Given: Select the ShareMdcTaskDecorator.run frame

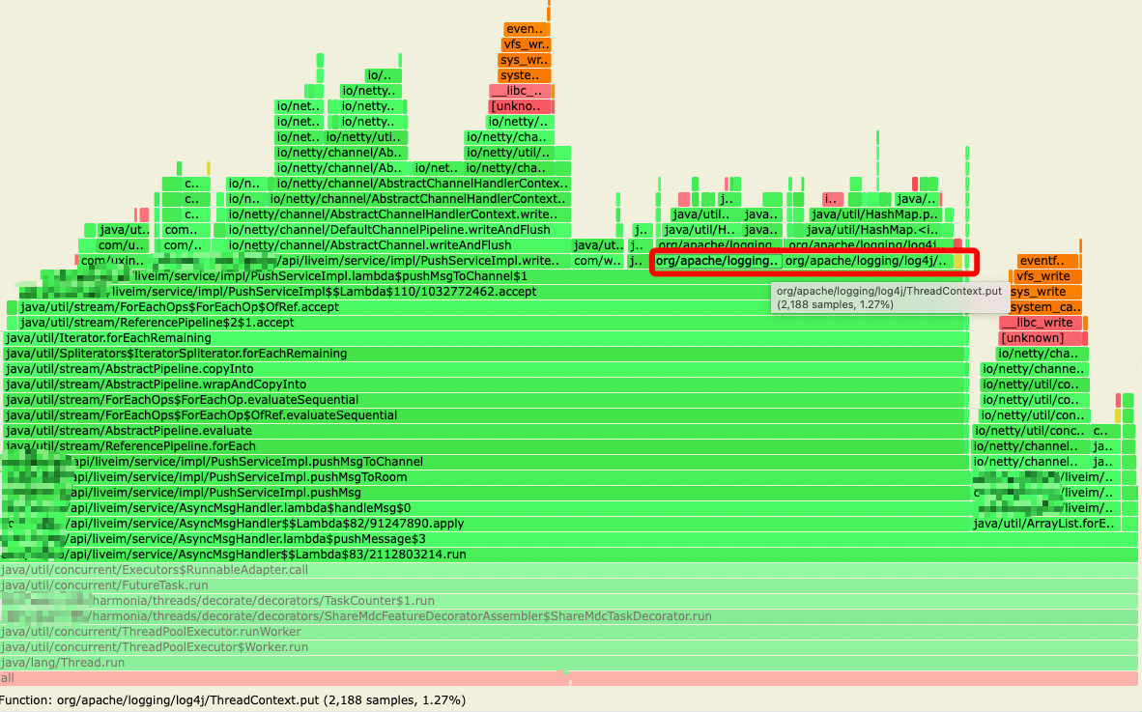Looking at the screenshot, I should pyautogui.click(x=570, y=616).
